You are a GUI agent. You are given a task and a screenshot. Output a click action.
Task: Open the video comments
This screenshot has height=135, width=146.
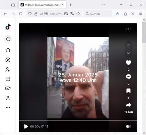click(x=128, y=77)
